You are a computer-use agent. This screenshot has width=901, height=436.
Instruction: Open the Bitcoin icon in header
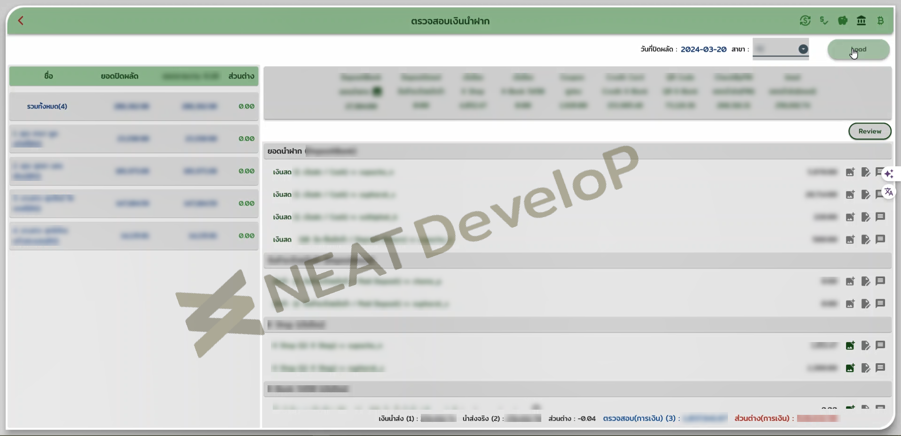880,21
